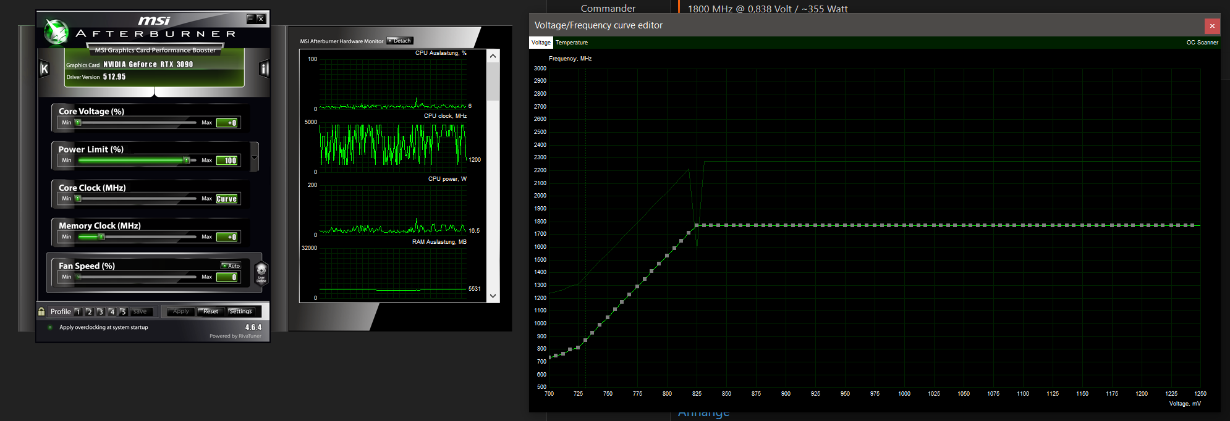Click the Fan Speed 0 value field
The width and height of the screenshot is (1230, 421).
[x=227, y=277]
